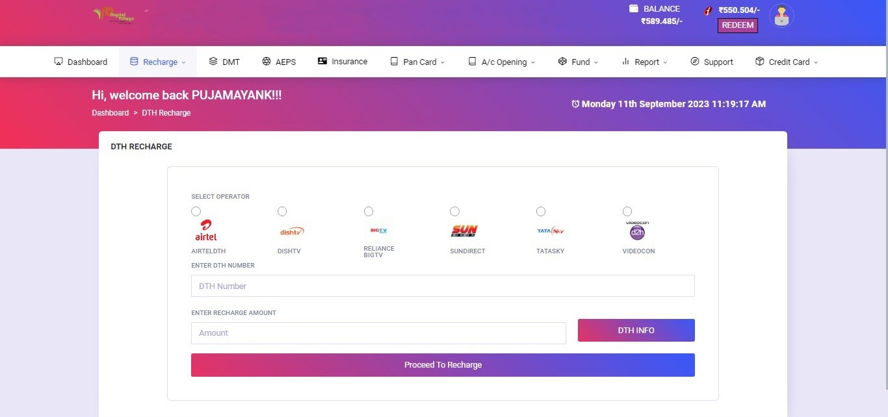Click the user avatar profile icon

tap(781, 16)
